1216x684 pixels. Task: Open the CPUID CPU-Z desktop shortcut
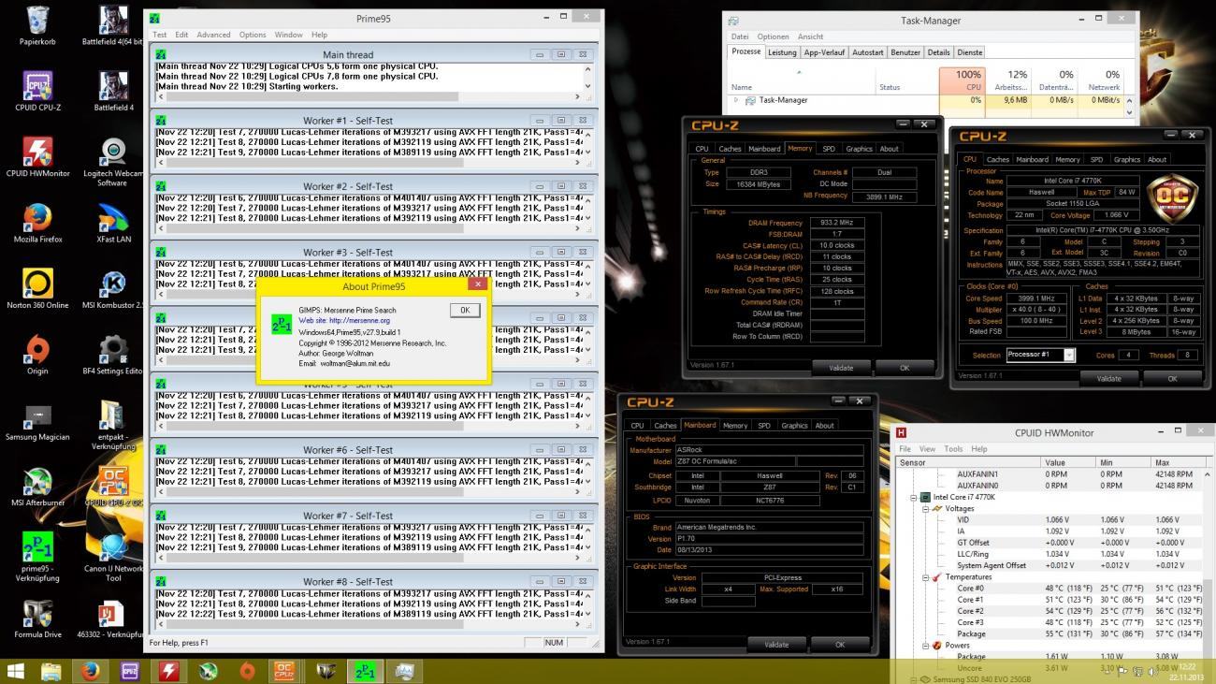(38, 91)
